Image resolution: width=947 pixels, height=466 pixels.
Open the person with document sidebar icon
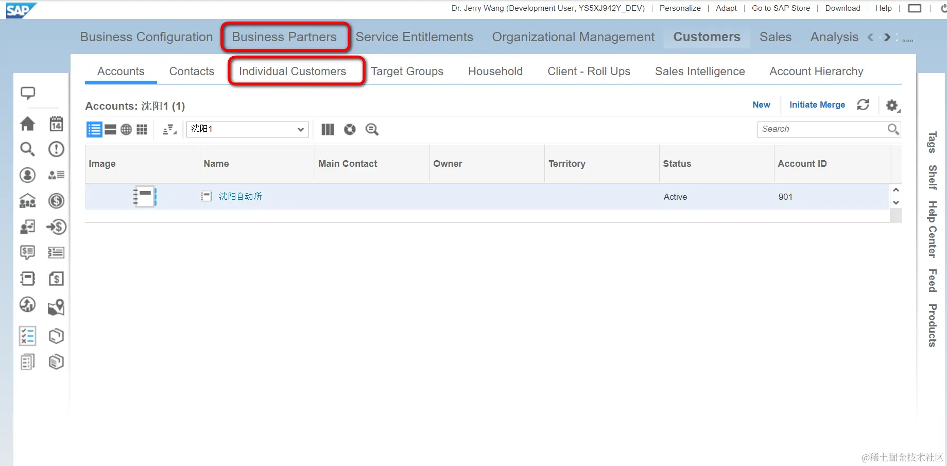(28, 227)
